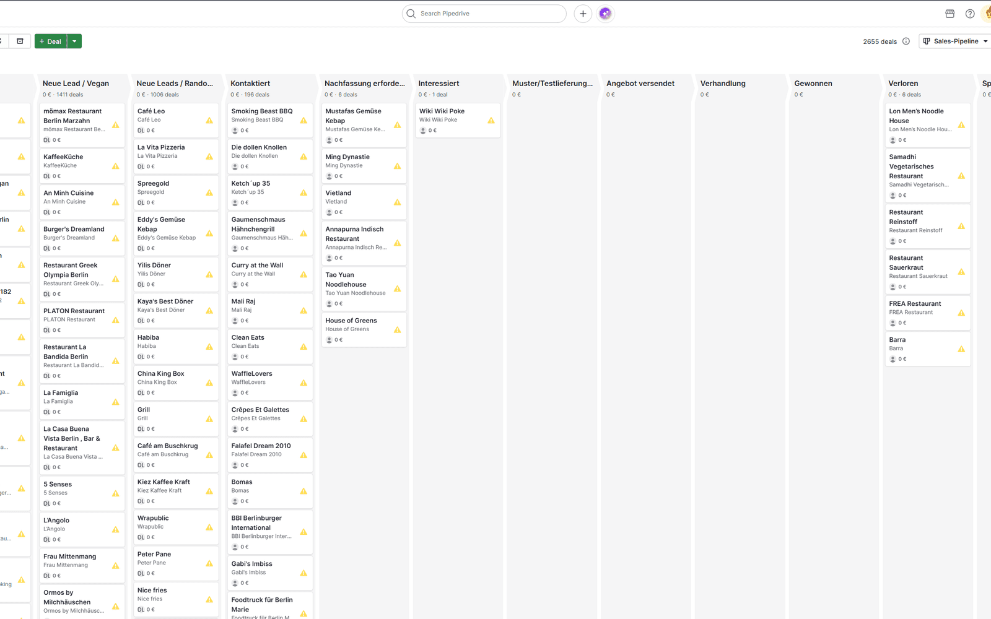Open the Gabi's Imbiss deal
The width and height of the screenshot is (991, 619).
(x=269, y=573)
